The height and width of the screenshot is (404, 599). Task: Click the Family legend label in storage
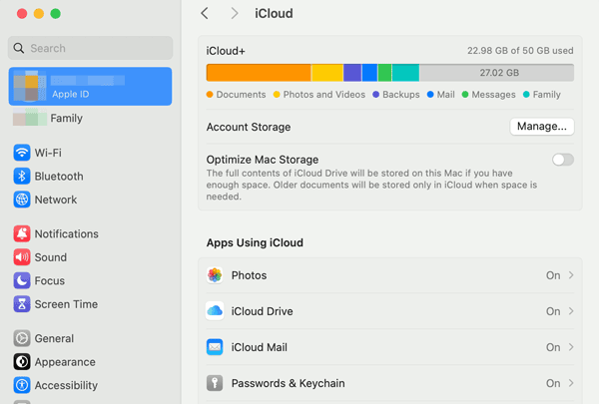547,95
